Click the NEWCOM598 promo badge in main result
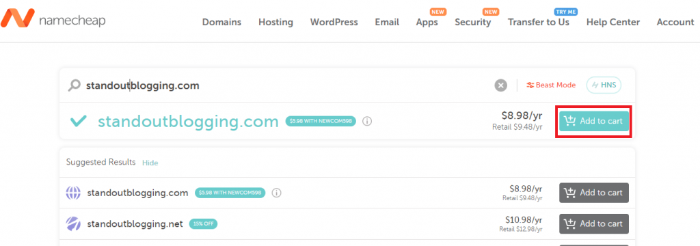 [x=321, y=122]
